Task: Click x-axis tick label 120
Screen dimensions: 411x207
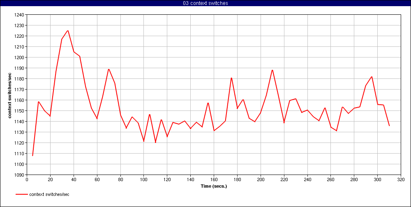Action: pos(167,179)
